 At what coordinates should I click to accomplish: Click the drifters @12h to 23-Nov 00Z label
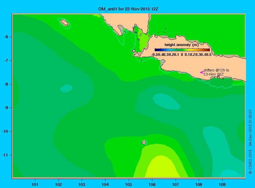click(216, 72)
